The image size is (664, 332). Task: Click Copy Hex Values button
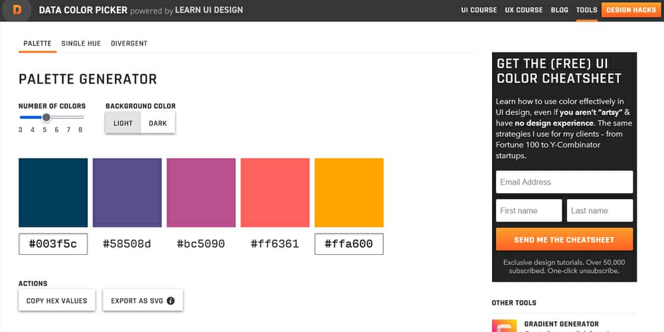pyautogui.click(x=56, y=300)
